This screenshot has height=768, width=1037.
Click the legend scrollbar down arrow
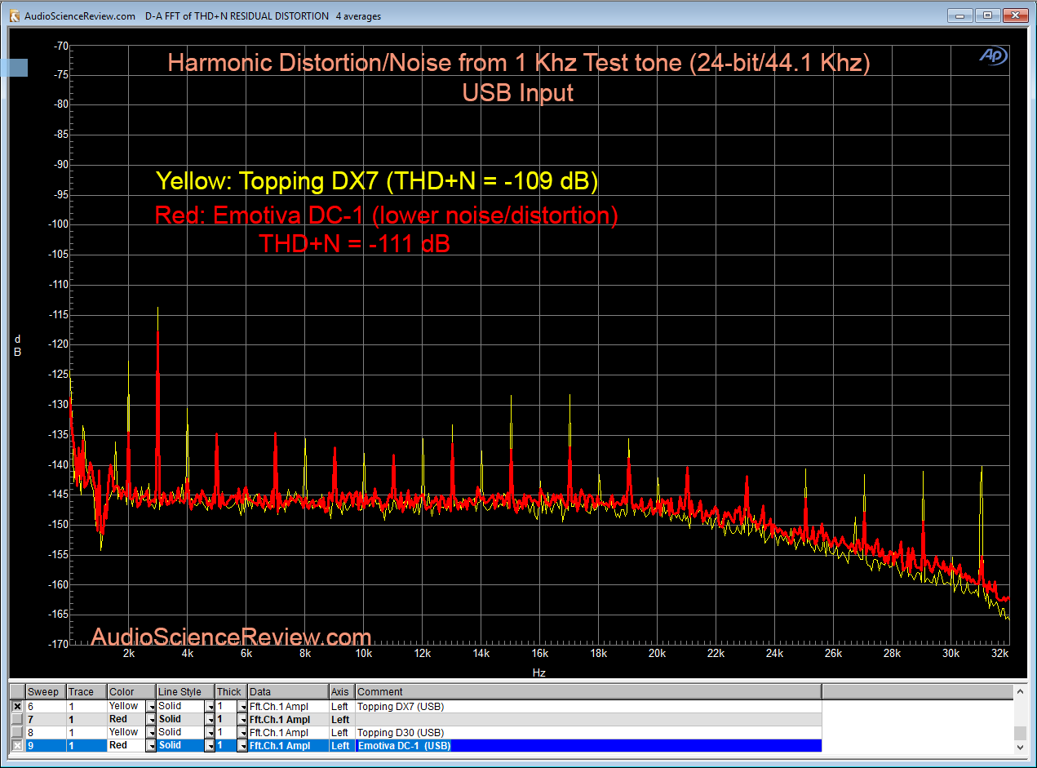[x=1020, y=747]
